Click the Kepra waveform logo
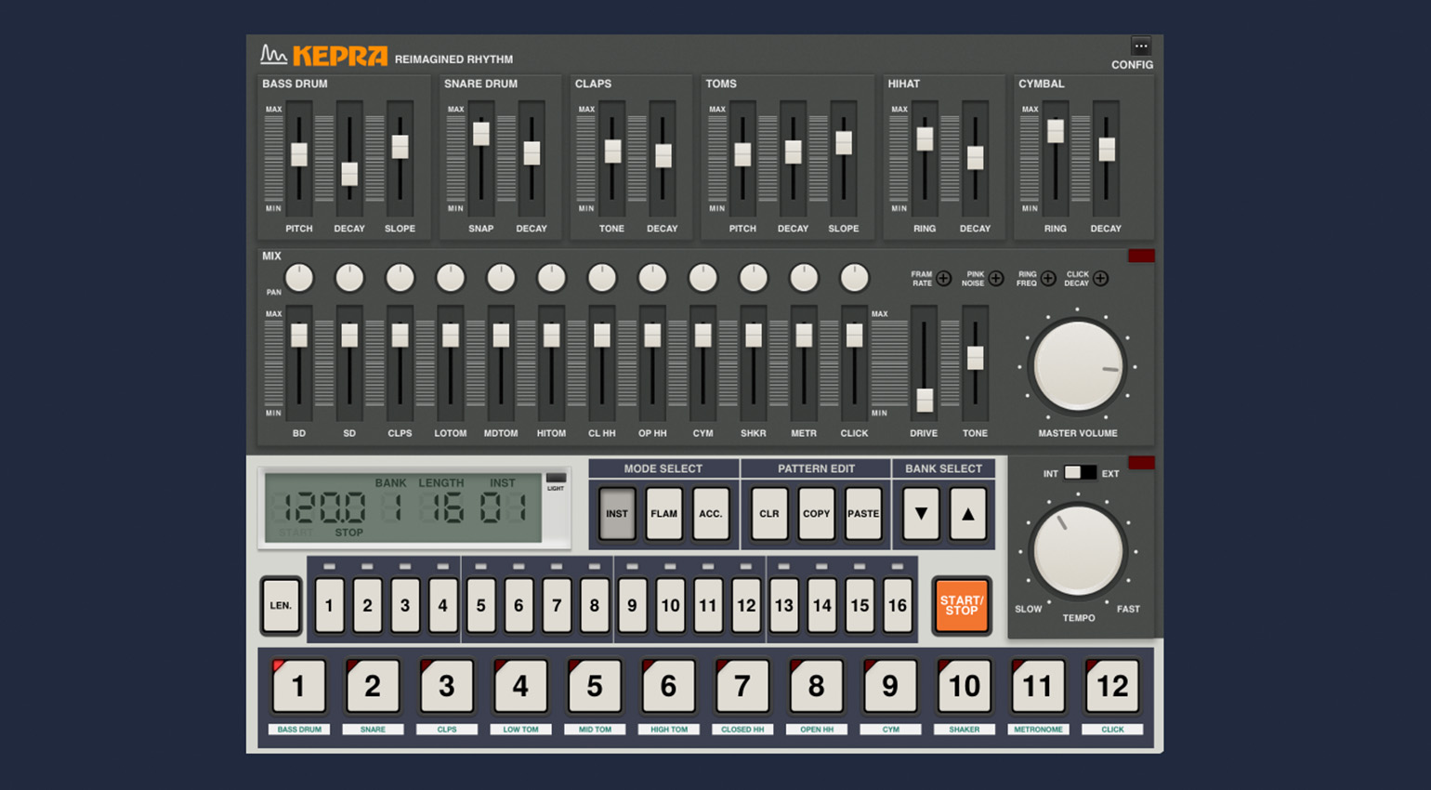1431x790 pixels. click(x=273, y=55)
